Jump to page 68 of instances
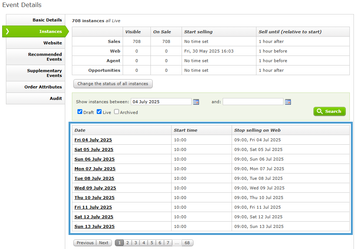The height and width of the screenshot is (249, 355). (x=187, y=243)
